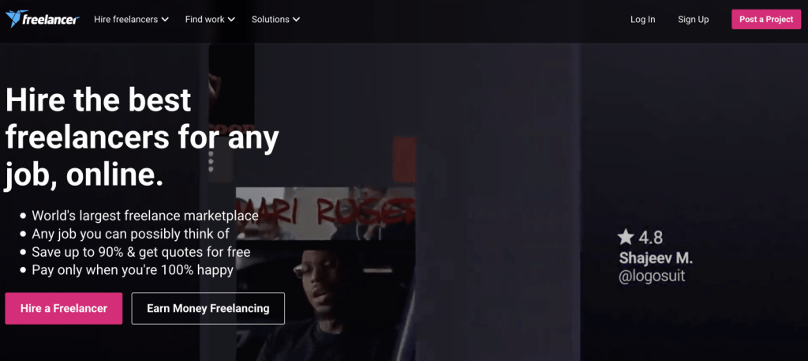The height and width of the screenshot is (361, 808).
Task: Open the Hire freelancers menu label
Action: [x=125, y=20]
